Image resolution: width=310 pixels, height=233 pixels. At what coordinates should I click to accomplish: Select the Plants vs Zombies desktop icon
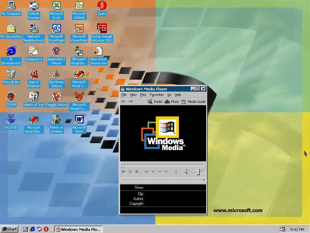click(x=56, y=124)
